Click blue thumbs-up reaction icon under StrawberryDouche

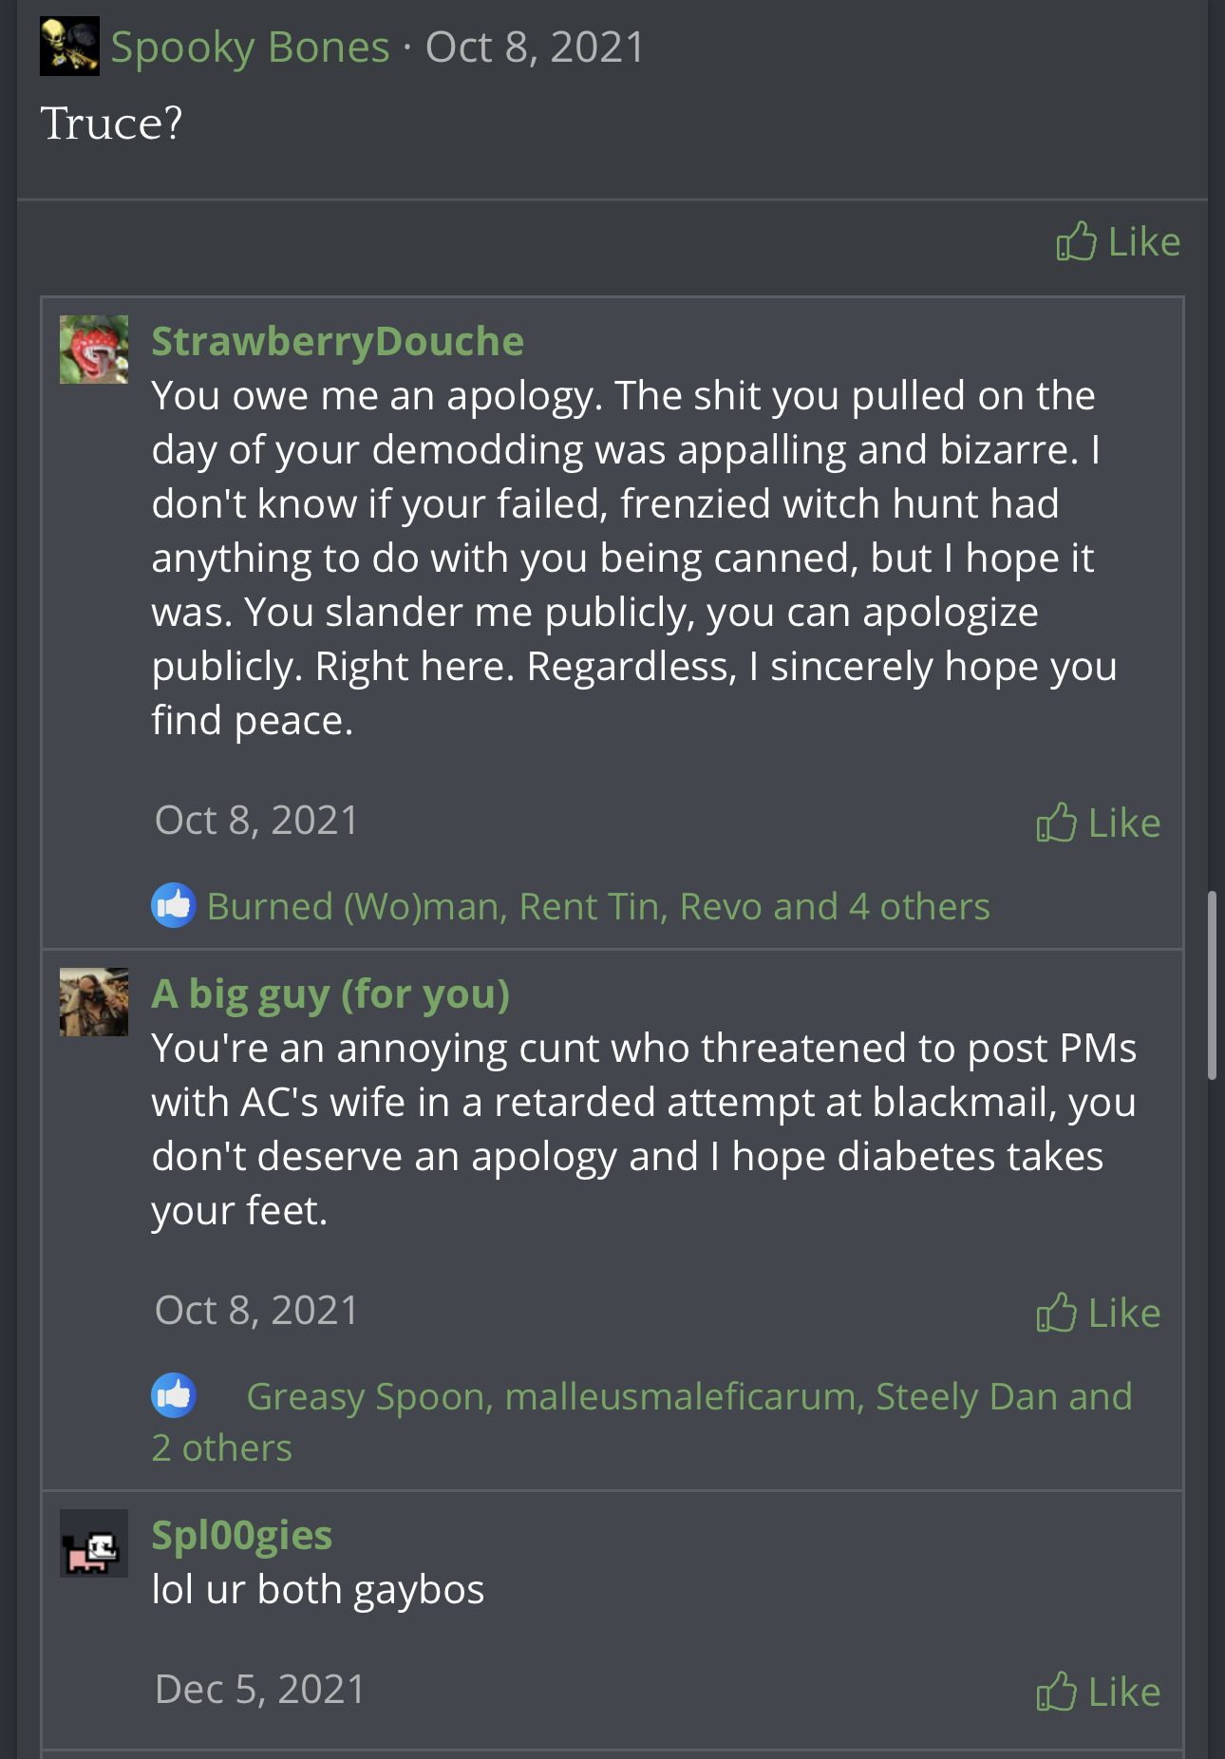[x=174, y=905]
